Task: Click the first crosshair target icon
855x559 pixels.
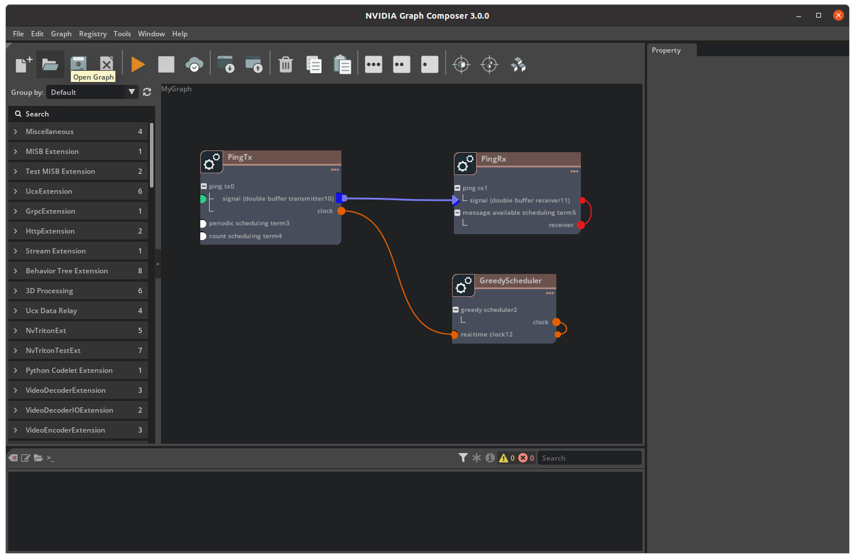Action: click(461, 64)
